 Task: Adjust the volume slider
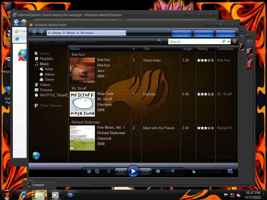click(173, 171)
